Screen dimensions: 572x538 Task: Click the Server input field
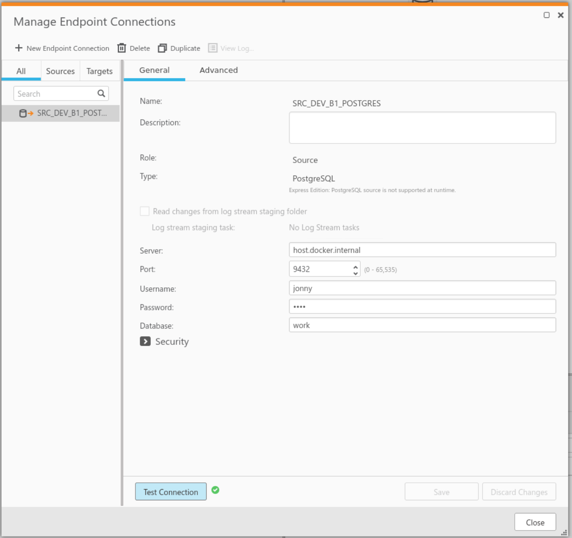pos(422,250)
